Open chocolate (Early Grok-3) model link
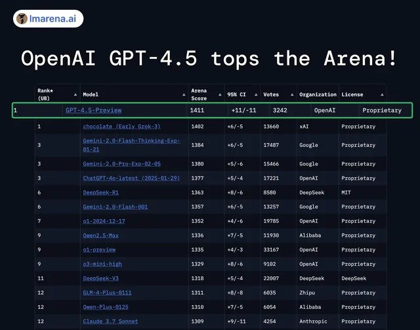The image size is (420, 330). 121,126
